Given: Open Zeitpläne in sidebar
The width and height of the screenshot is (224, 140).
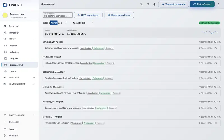Looking at the screenshot, I should tap(19, 59).
